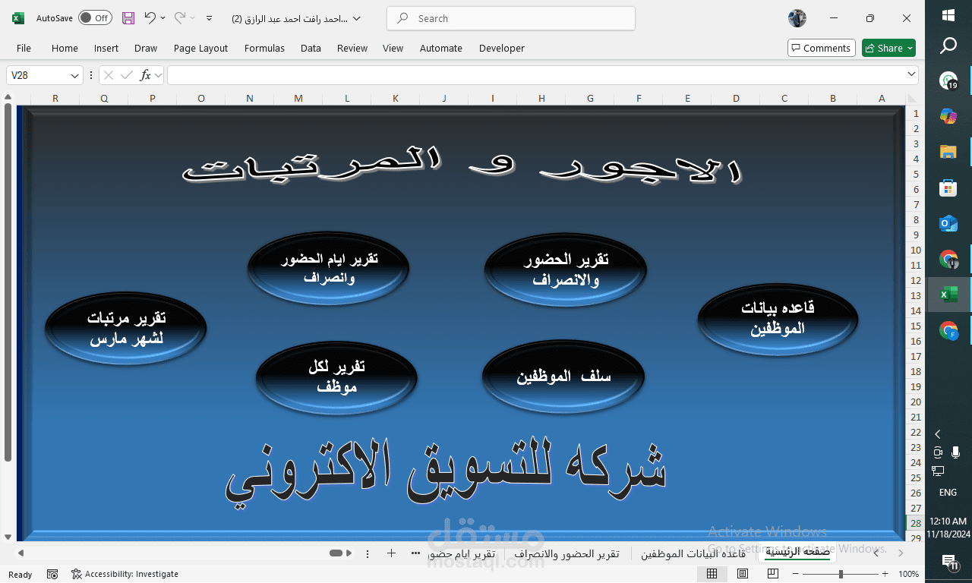972x583 pixels.
Task: Select row header 15
Action: [916, 326]
